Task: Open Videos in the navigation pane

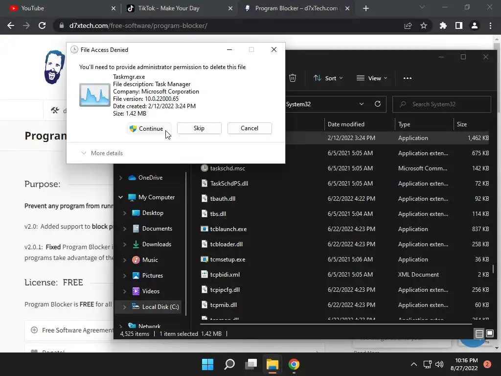Action: coord(151,291)
